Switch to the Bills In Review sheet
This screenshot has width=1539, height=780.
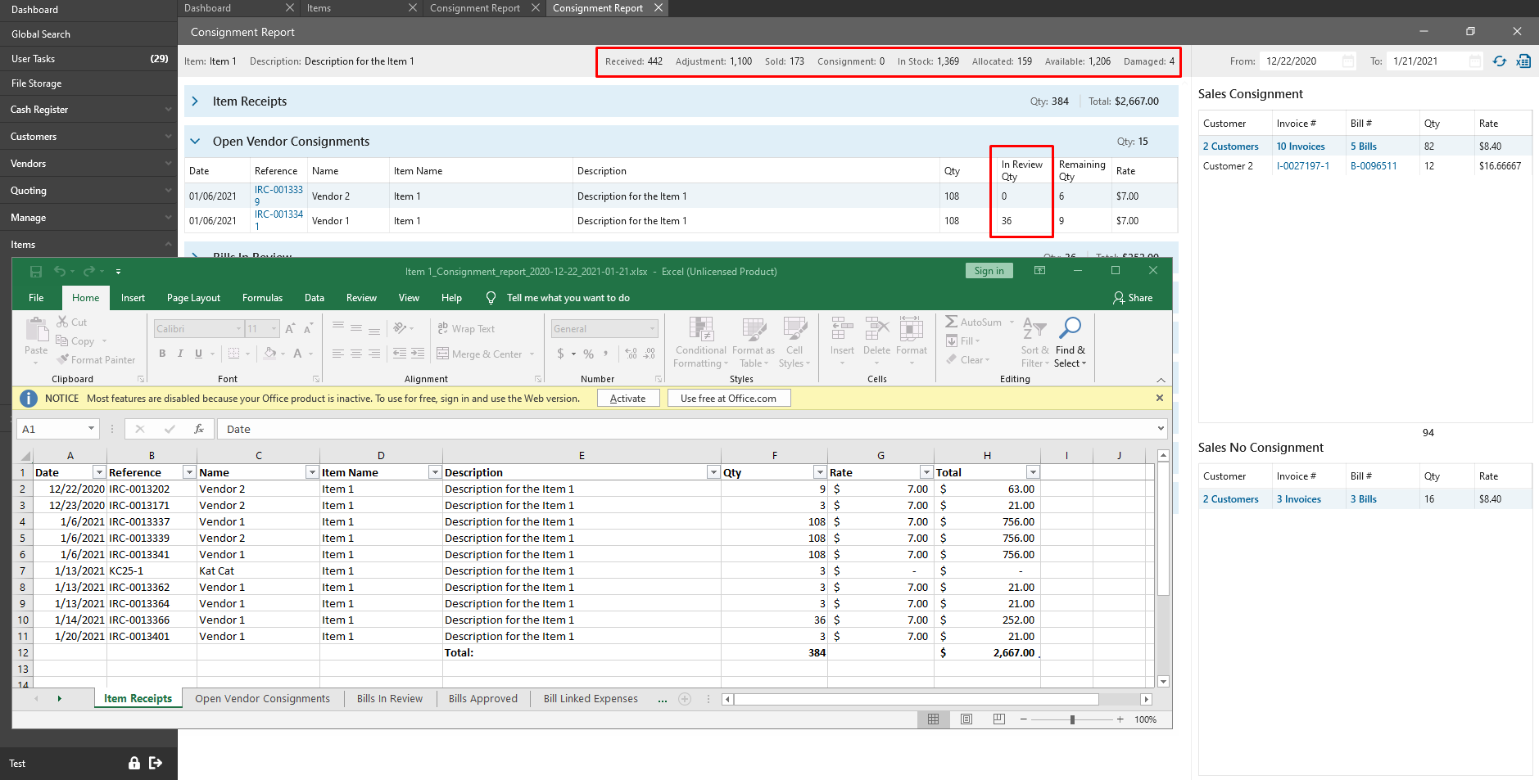coord(389,698)
